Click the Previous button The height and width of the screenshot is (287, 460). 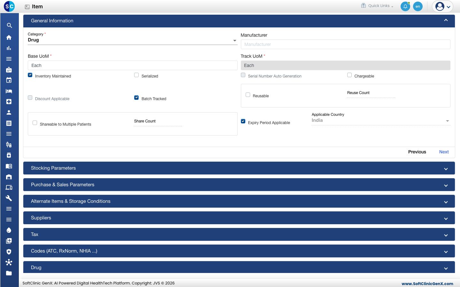(x=417, y=152)
